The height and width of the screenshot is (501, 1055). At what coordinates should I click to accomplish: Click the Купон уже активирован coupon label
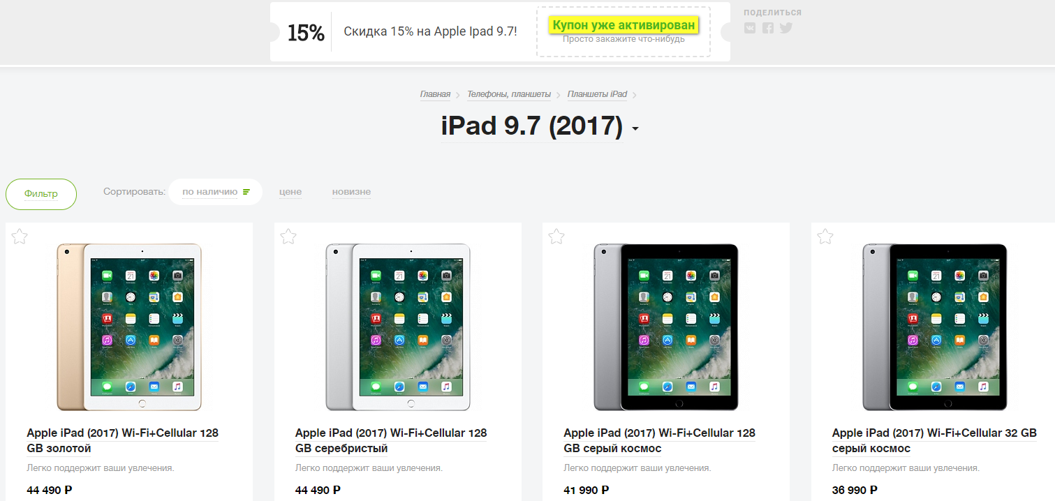tap(624, 26)
